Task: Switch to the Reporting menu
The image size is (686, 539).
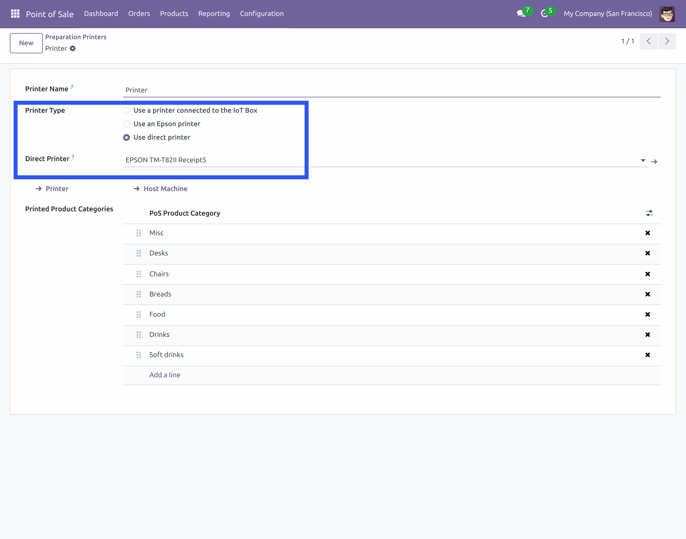Action: click(x=214, y=13)
